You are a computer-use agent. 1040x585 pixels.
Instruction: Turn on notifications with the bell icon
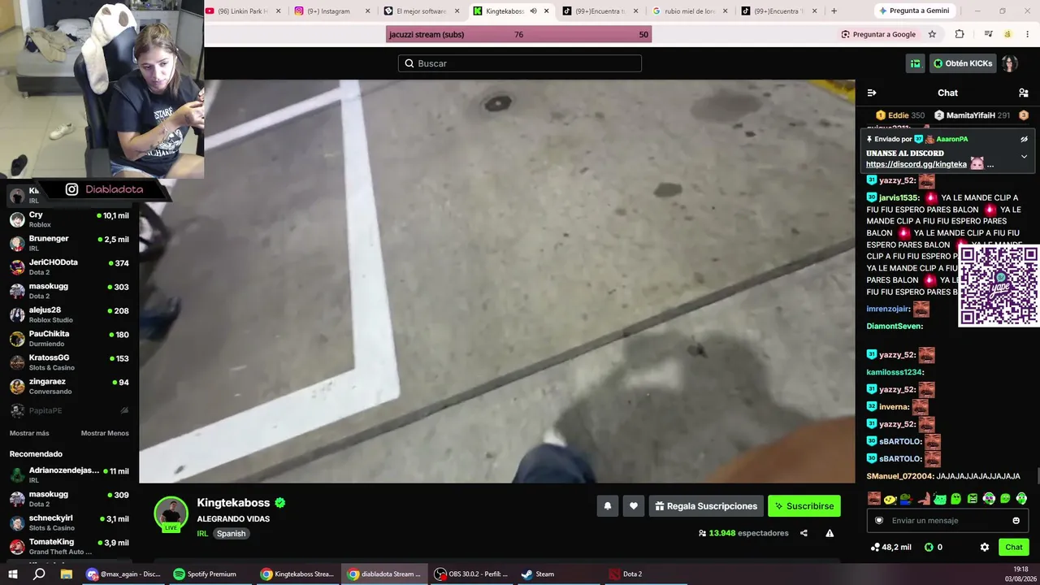point(607,506)
